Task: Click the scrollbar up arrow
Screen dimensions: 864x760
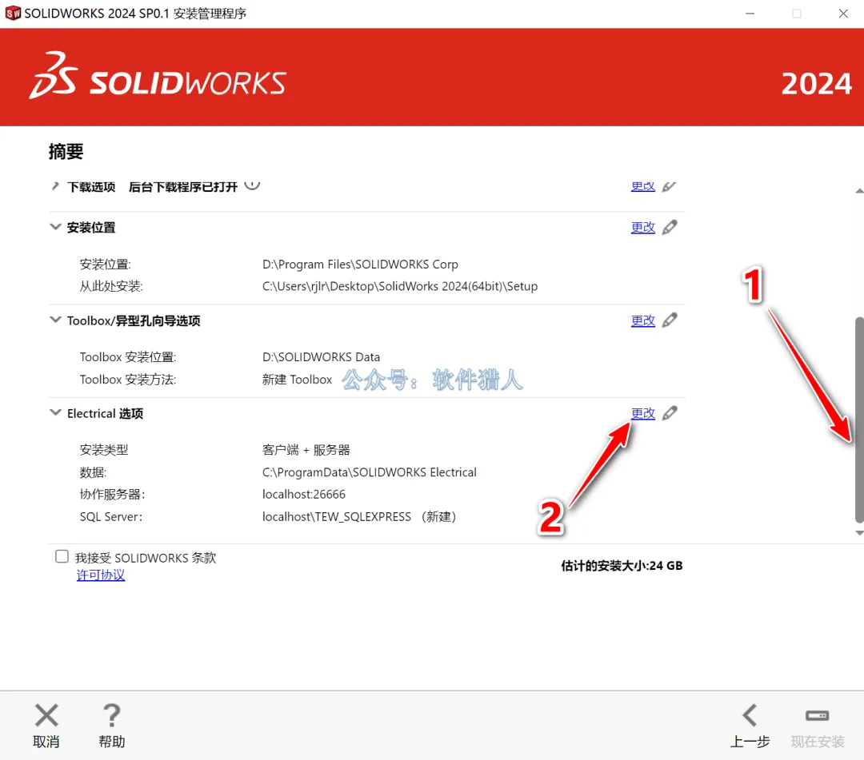Action: point(859,191)
